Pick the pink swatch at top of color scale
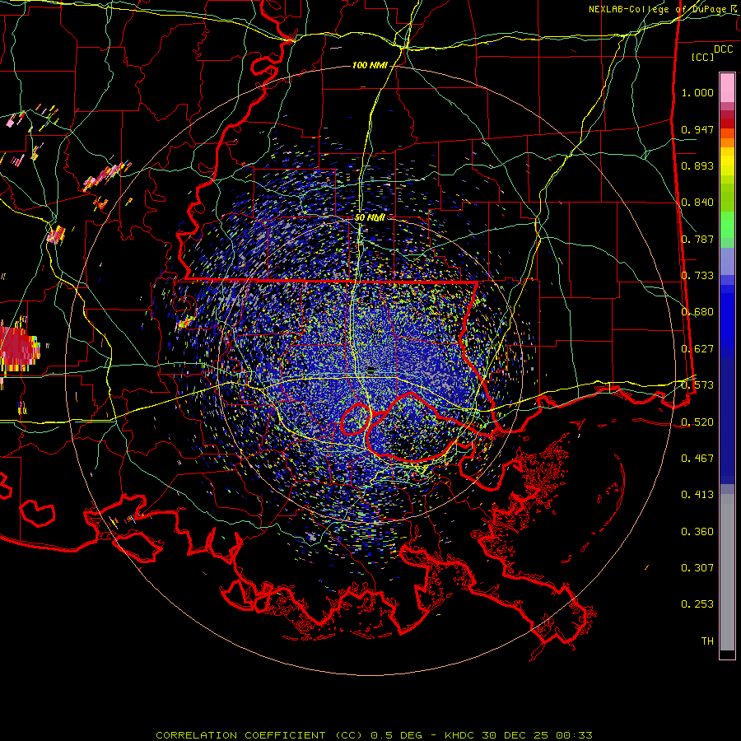The width and height of the screenshot is (741, 741). point(727,87)
